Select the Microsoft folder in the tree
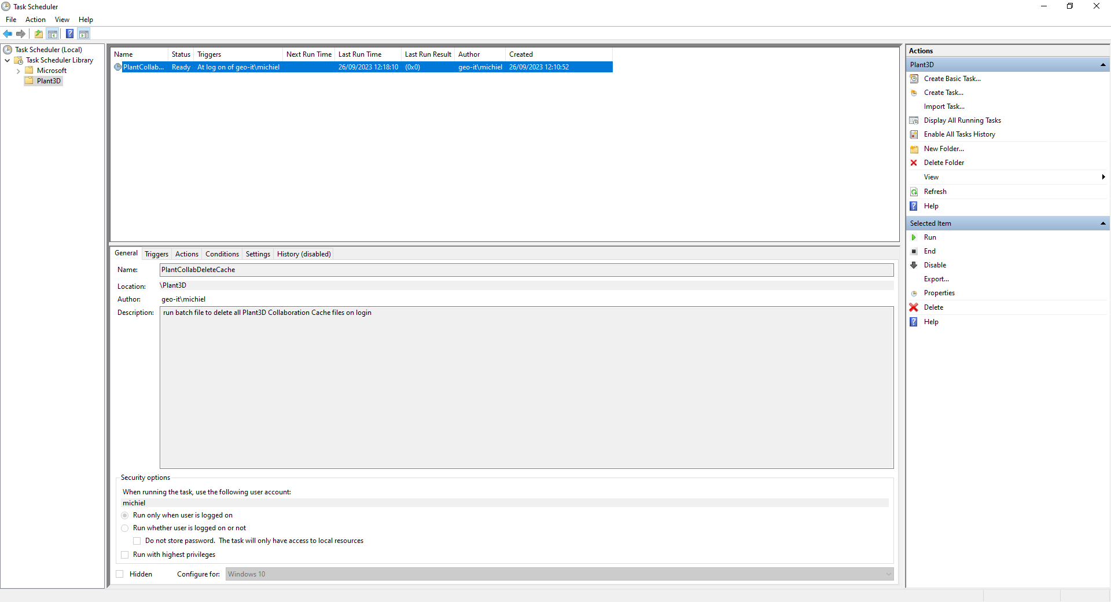 tap(51, 71)
